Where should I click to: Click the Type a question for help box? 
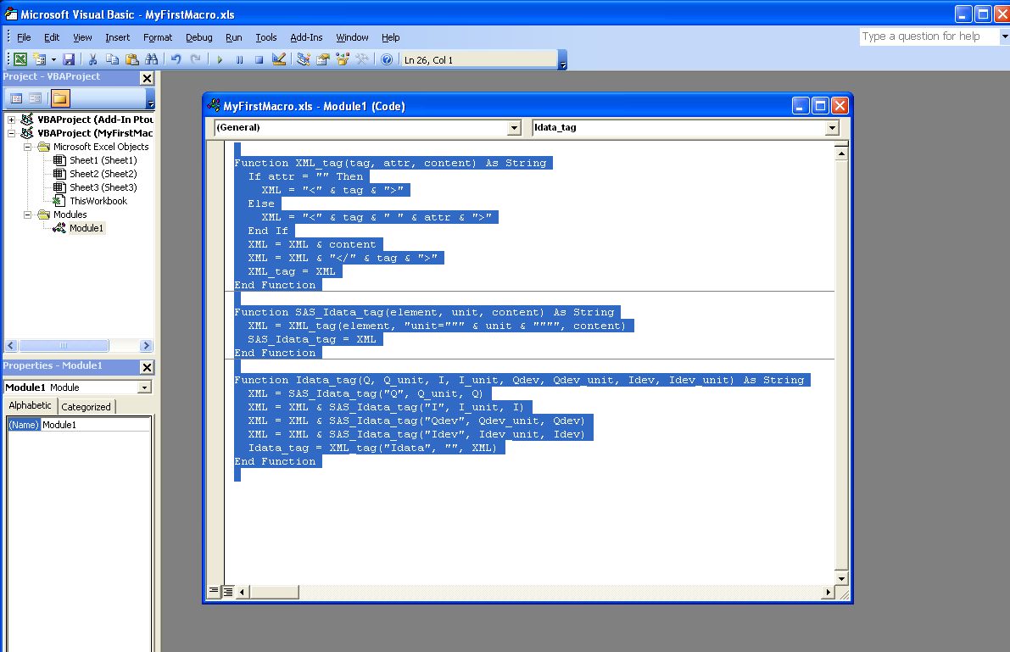tap(929, 36)
